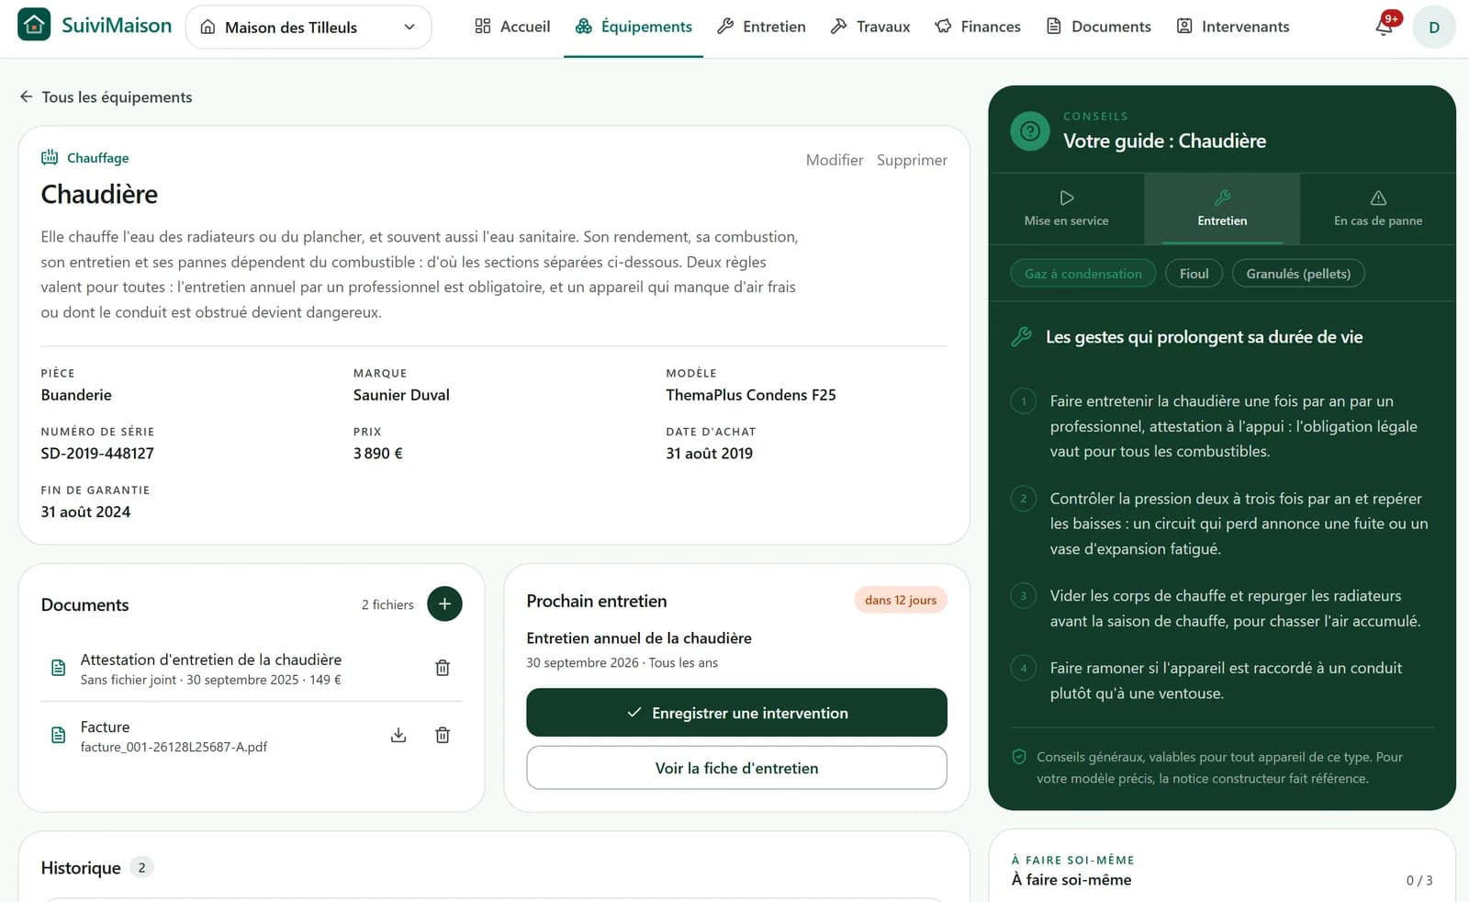The height and width of the screenshot is (902, 1469).
Task: Select the Gaz à condensation filter chip
Action: pos(1083,274)
